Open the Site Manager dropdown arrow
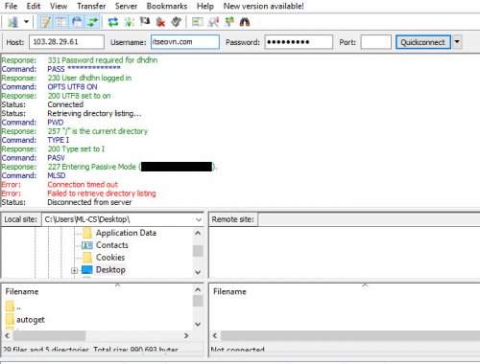Screen dimensions: 480x364 [26, 22]
